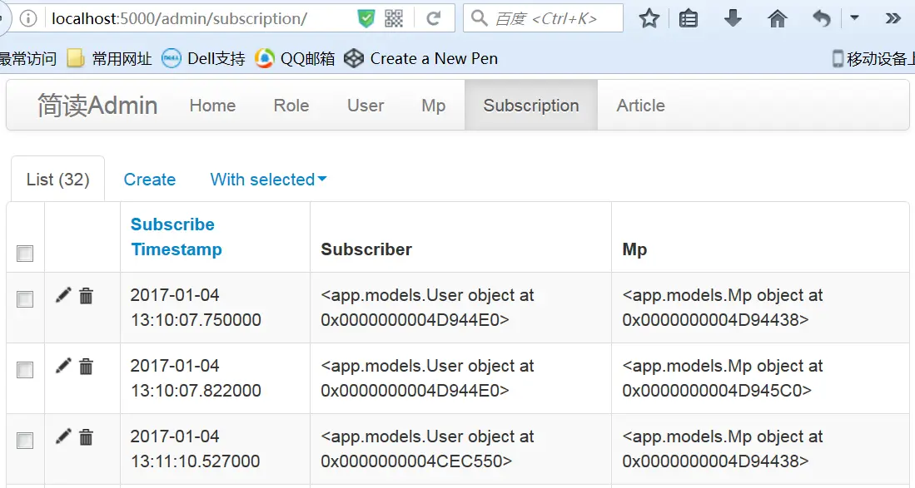915x488 pixels.
Task: Open the QR code icon in address bar
Action: pyautogui.click(x=394, y=18)
